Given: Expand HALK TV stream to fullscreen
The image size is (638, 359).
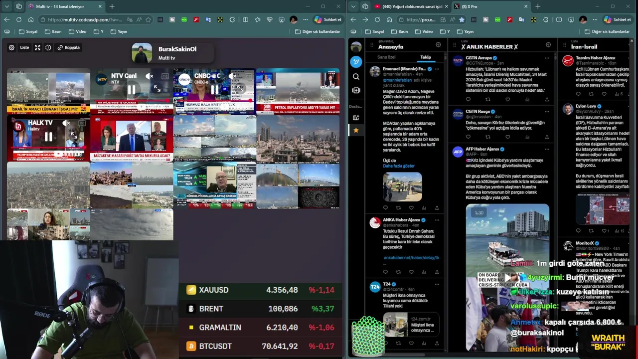Looking at the screenshot, I should [74, 135].
